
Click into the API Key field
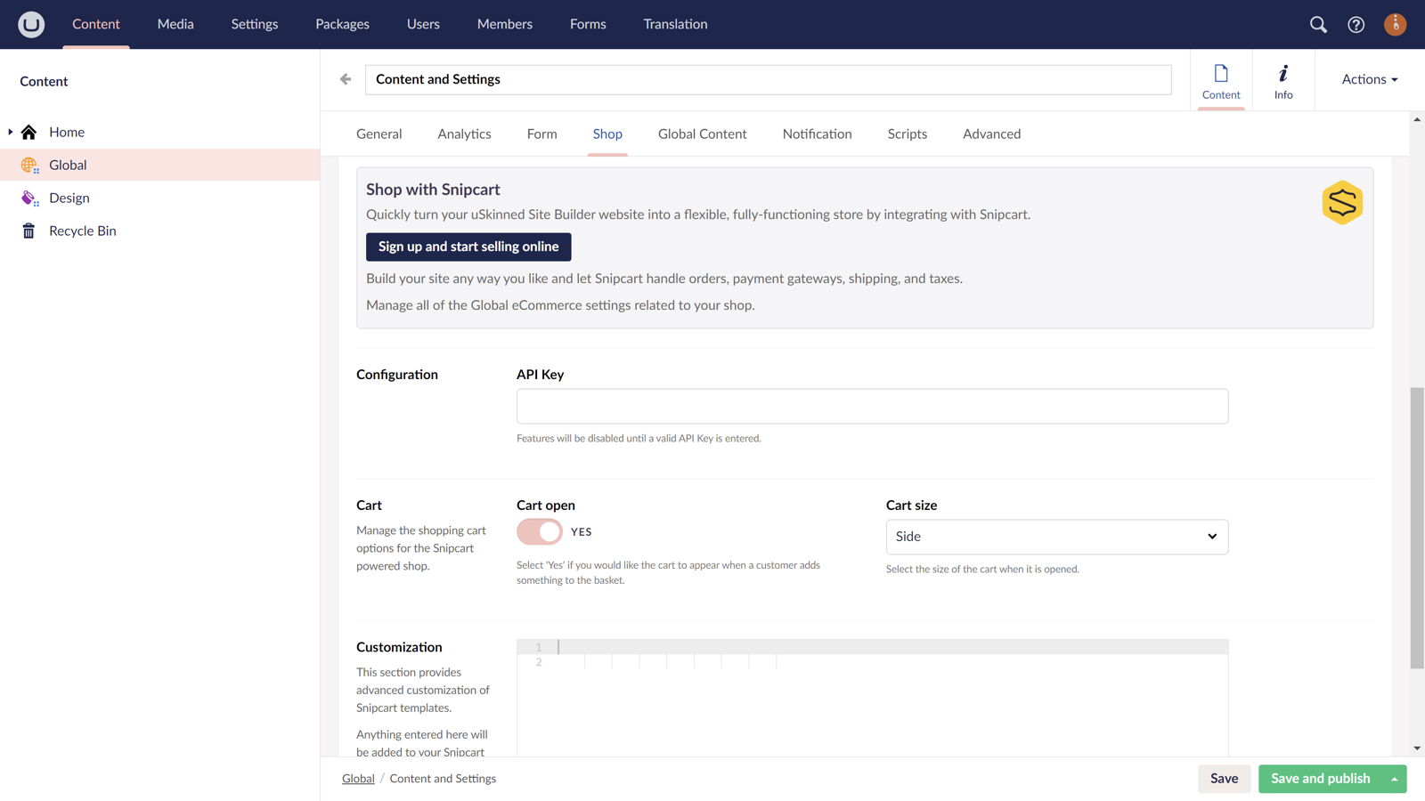pos(872,406)
